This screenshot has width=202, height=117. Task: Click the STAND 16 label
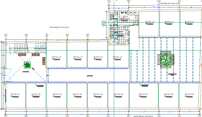56,57
